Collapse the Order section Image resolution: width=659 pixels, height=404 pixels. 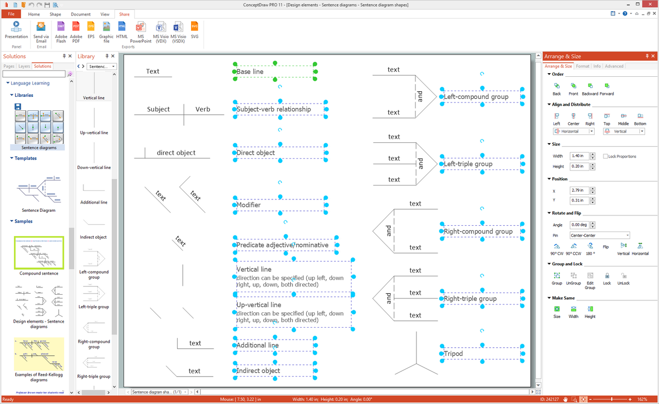click(548, 74)
